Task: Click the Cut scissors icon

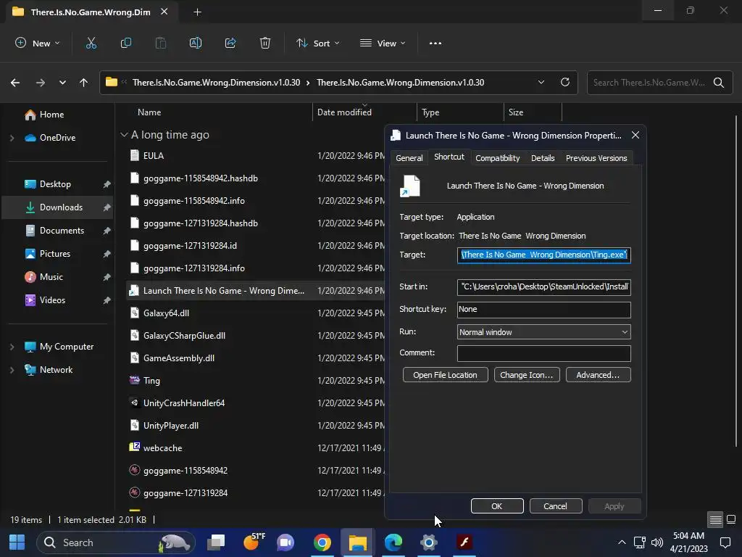Action: [x=91, y=43]
